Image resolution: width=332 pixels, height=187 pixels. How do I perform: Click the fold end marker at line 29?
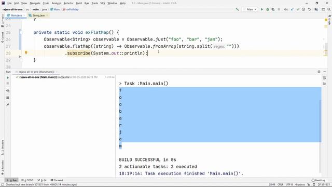21,60
